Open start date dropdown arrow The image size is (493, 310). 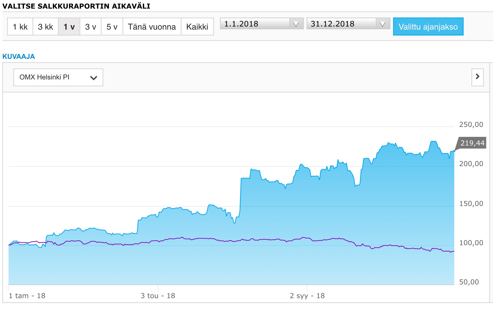296,24
